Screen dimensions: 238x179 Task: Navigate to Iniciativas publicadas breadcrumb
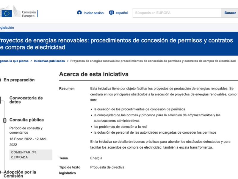pos(49,61)
